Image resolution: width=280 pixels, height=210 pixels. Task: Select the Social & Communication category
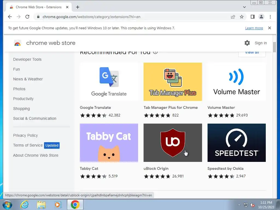coord(35,118)
